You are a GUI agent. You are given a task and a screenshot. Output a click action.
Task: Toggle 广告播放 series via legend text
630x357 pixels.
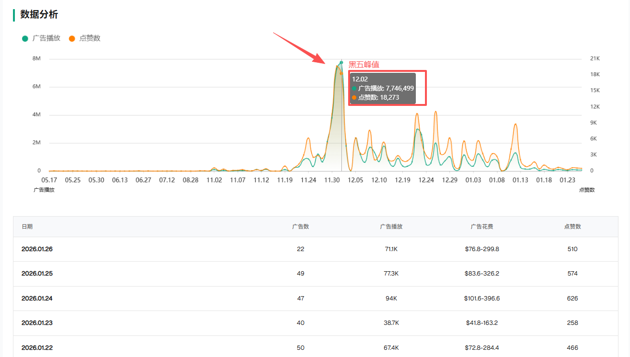pyautogui.click(x=47, y=38)
